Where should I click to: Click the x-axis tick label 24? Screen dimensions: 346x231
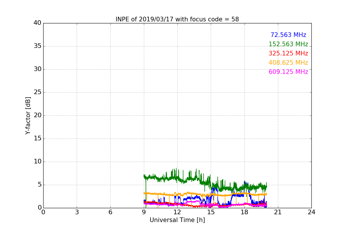311,212
